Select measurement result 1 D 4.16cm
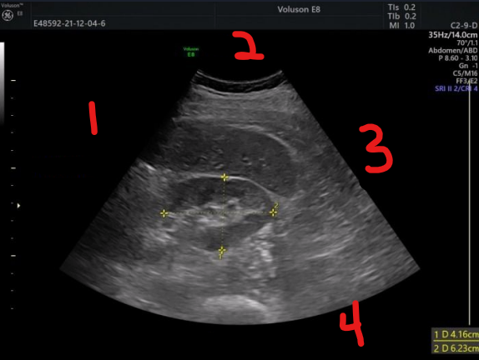 point(456,334)
